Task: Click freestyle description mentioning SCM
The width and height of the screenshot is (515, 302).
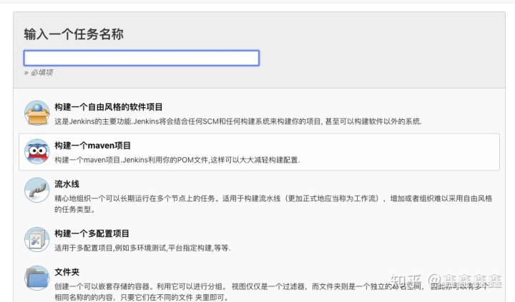Action: (x=238, y=121)
